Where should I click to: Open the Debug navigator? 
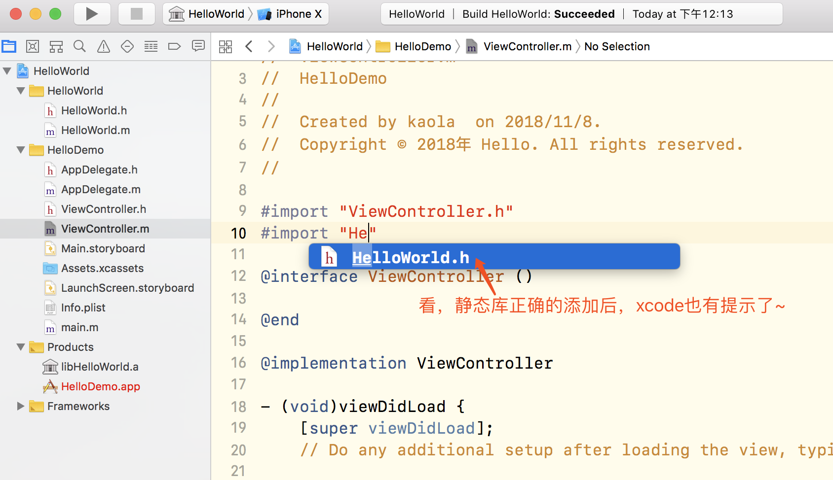pyautogui.click(x=151, y=47)
